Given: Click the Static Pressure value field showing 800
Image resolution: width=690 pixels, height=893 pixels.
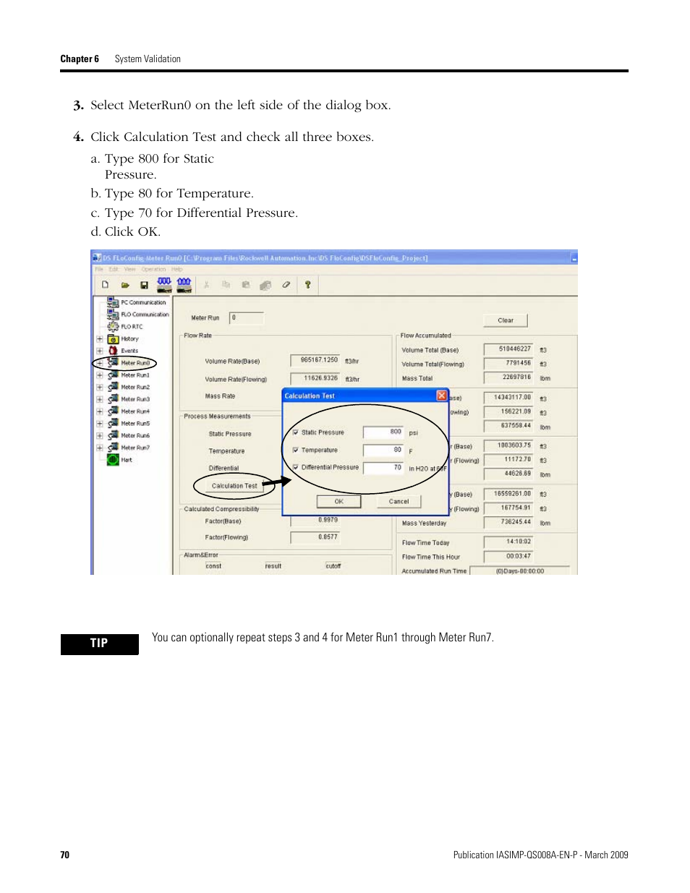Looking at the screenshot, I should pyautogui.click(x=383, y=432).
